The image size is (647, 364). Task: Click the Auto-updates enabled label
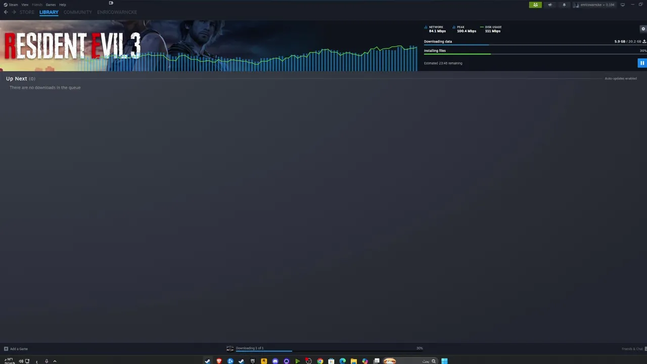click(621, 78)
